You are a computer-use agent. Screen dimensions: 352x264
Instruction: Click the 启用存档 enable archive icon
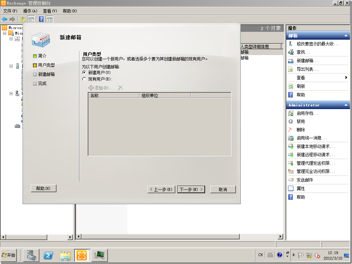[291, 112]
